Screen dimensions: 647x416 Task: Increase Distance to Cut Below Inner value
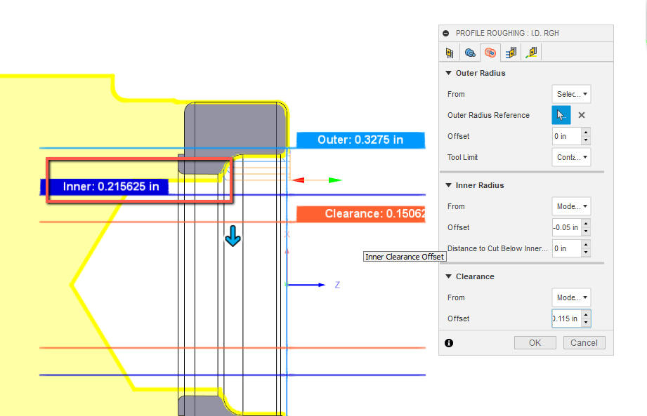point(586,244)
